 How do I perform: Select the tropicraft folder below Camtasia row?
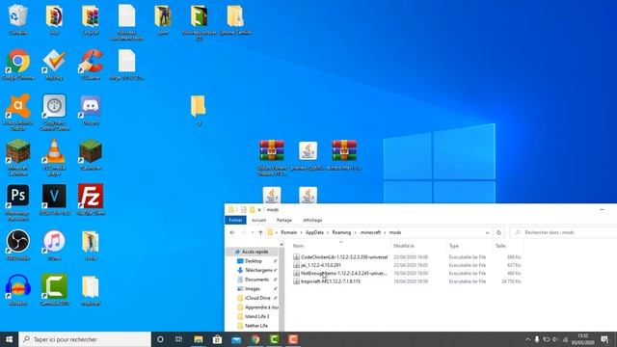pos(91,290)
